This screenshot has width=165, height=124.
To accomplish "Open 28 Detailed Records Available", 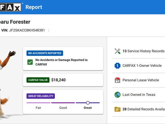I will (139, 109).
